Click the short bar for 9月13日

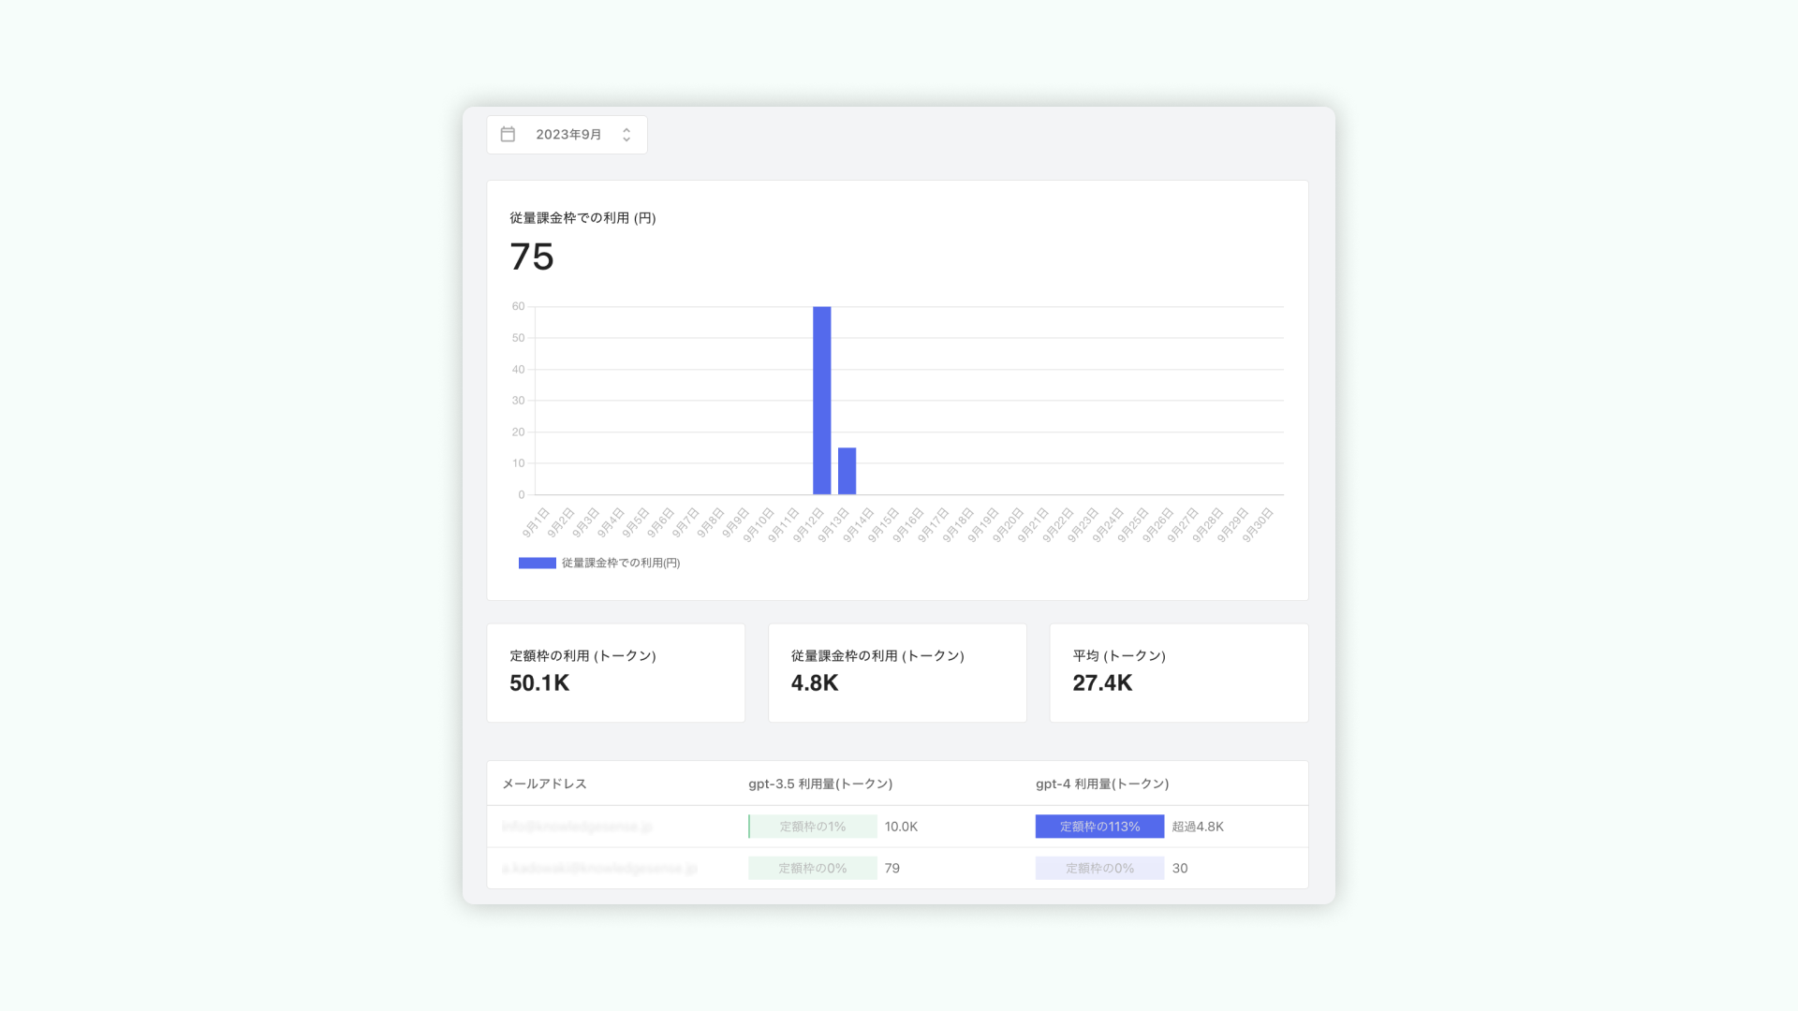(847, 471)
